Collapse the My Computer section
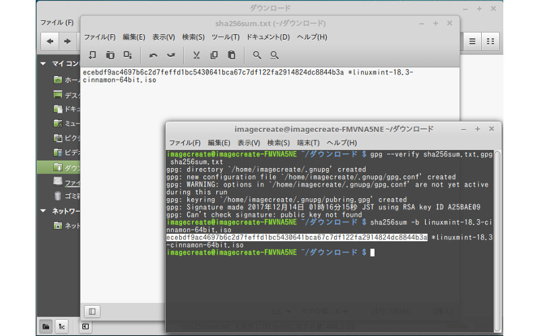Viewport: 539px width, 336px height. click(x=43, y=63)
